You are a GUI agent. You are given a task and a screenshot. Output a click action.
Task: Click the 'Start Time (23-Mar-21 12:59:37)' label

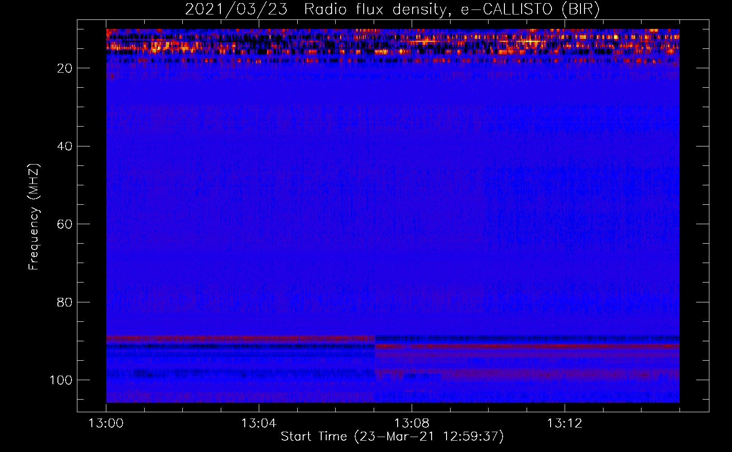coord(392,437)
